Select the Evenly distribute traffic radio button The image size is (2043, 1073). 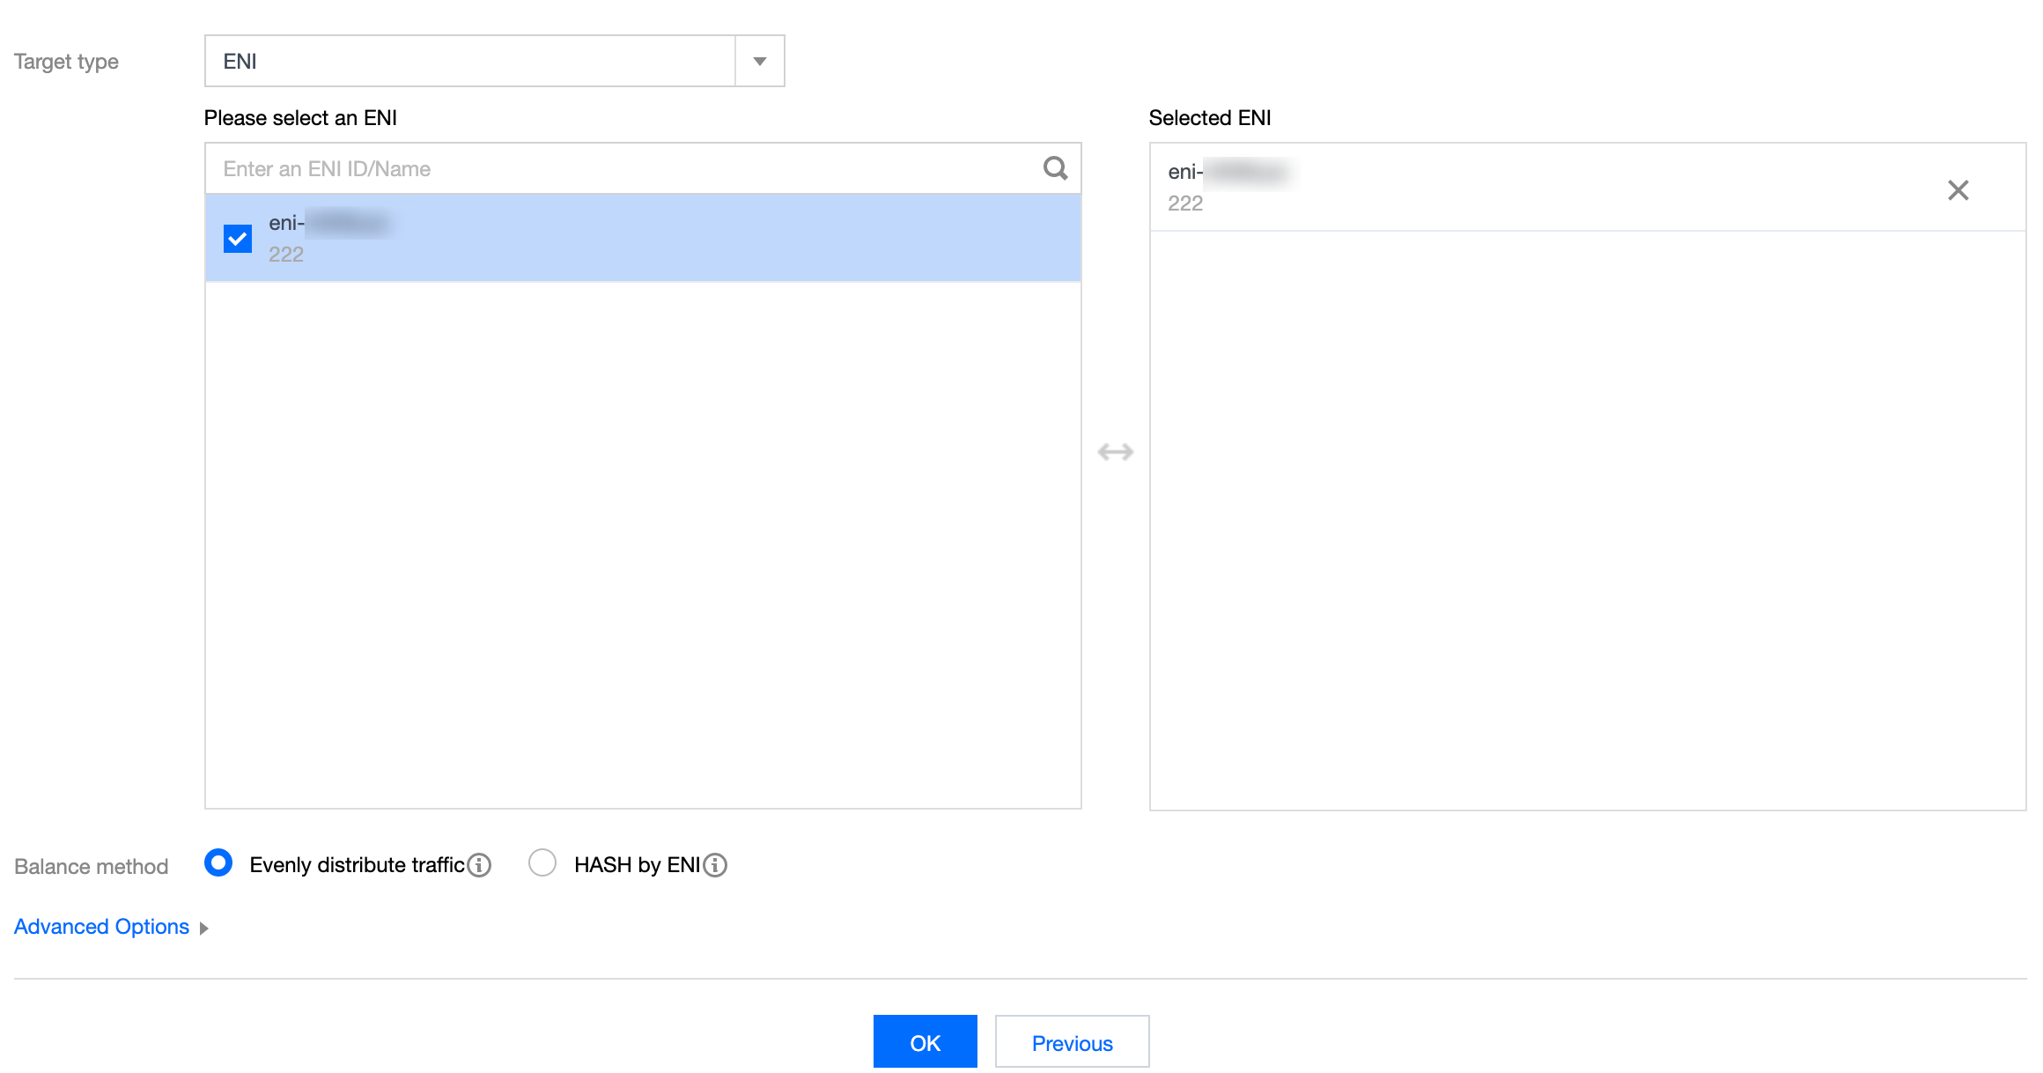[x=218, y=863]
